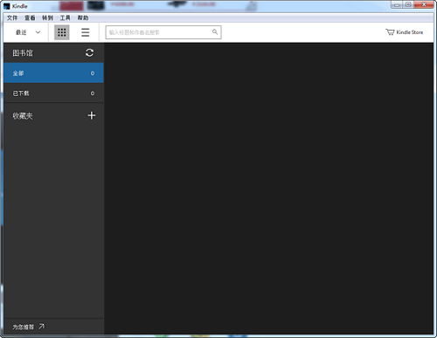The height and width of the screenshot is (338, 437).
Task: Click the Kindle app title icon
Action: click(x=7, y=6)
